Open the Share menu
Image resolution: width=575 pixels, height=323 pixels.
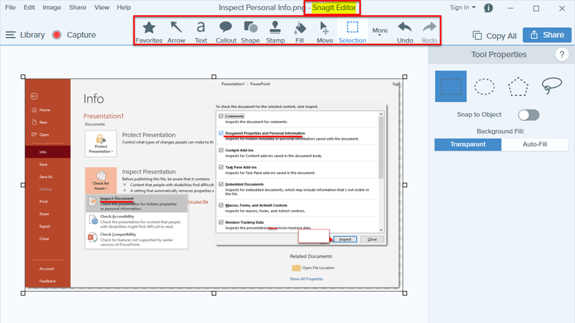78,7
